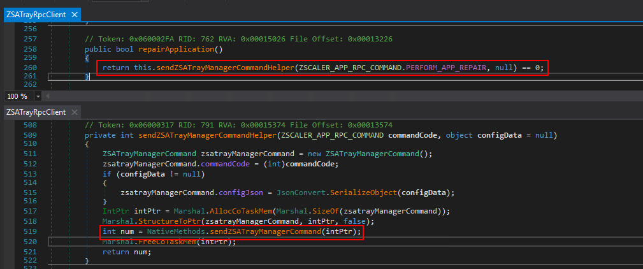Click the NativeMethods class reference
Image resolution: width=643 pixels, height=269 pixels.
tap(177, 232)
